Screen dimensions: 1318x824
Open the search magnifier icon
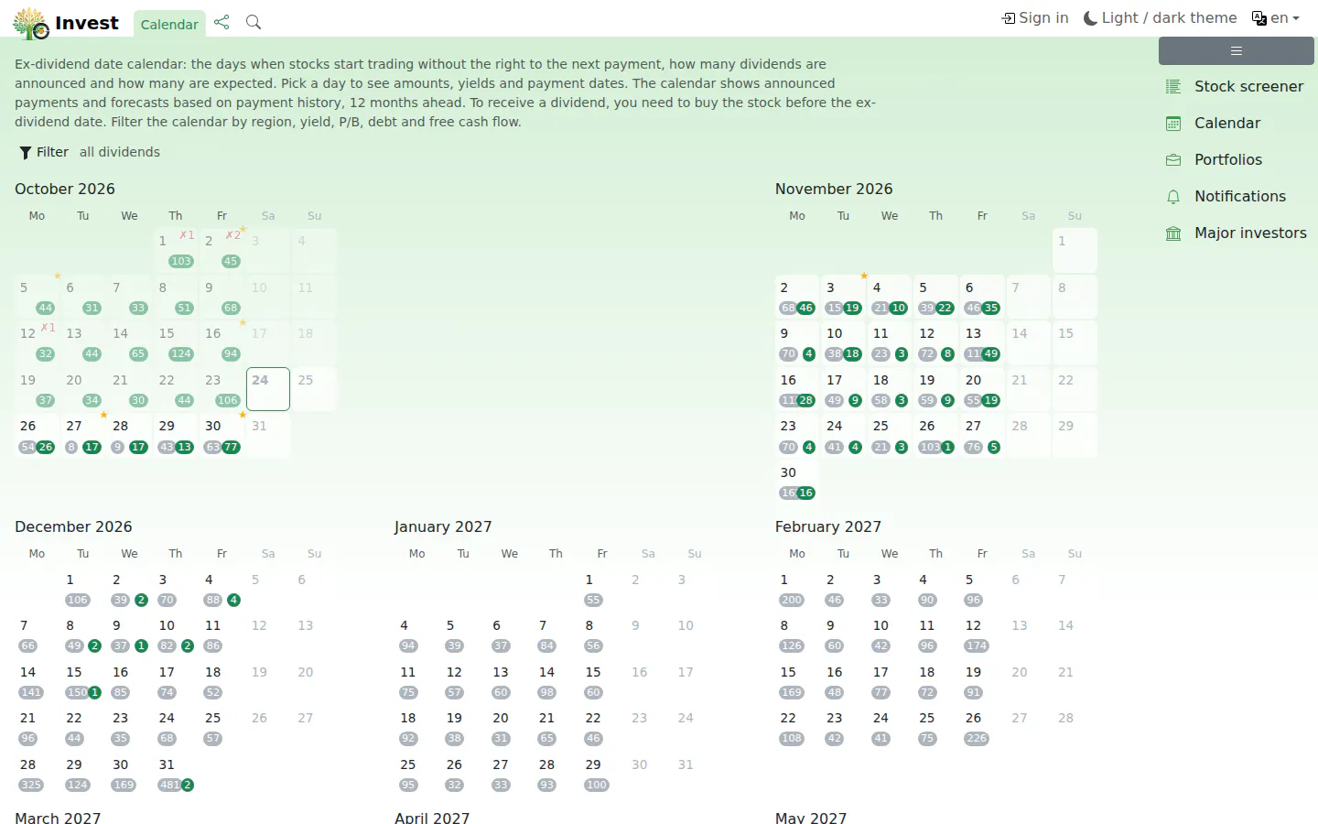[254, 22]
